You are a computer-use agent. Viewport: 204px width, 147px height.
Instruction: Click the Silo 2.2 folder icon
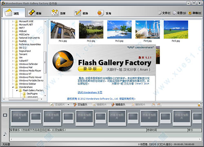pos(16,48)
